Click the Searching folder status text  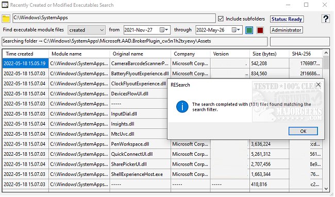(135, 41)
